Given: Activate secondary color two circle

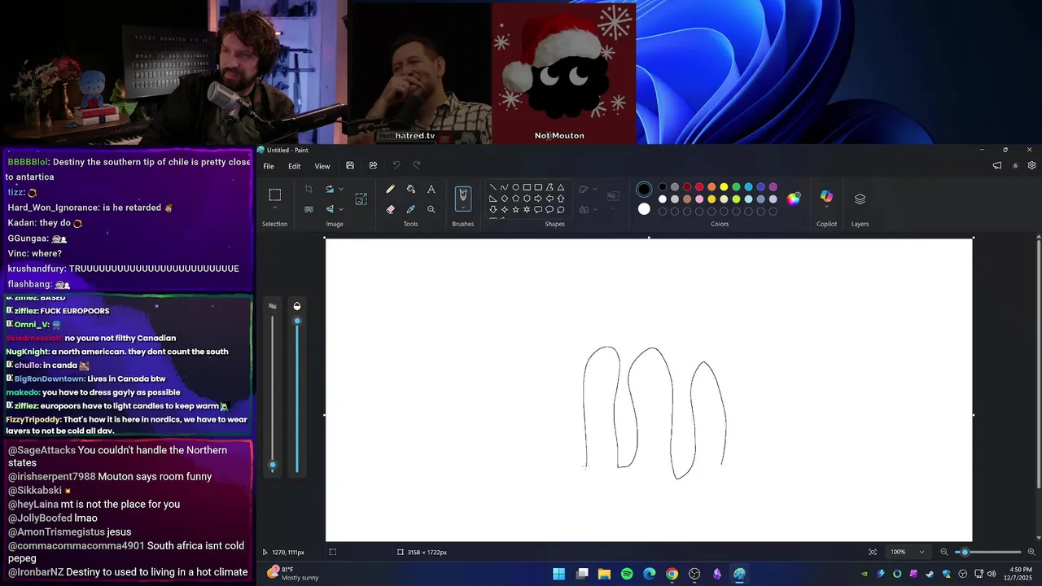Looking at the screenshot, I should [644, 209].
